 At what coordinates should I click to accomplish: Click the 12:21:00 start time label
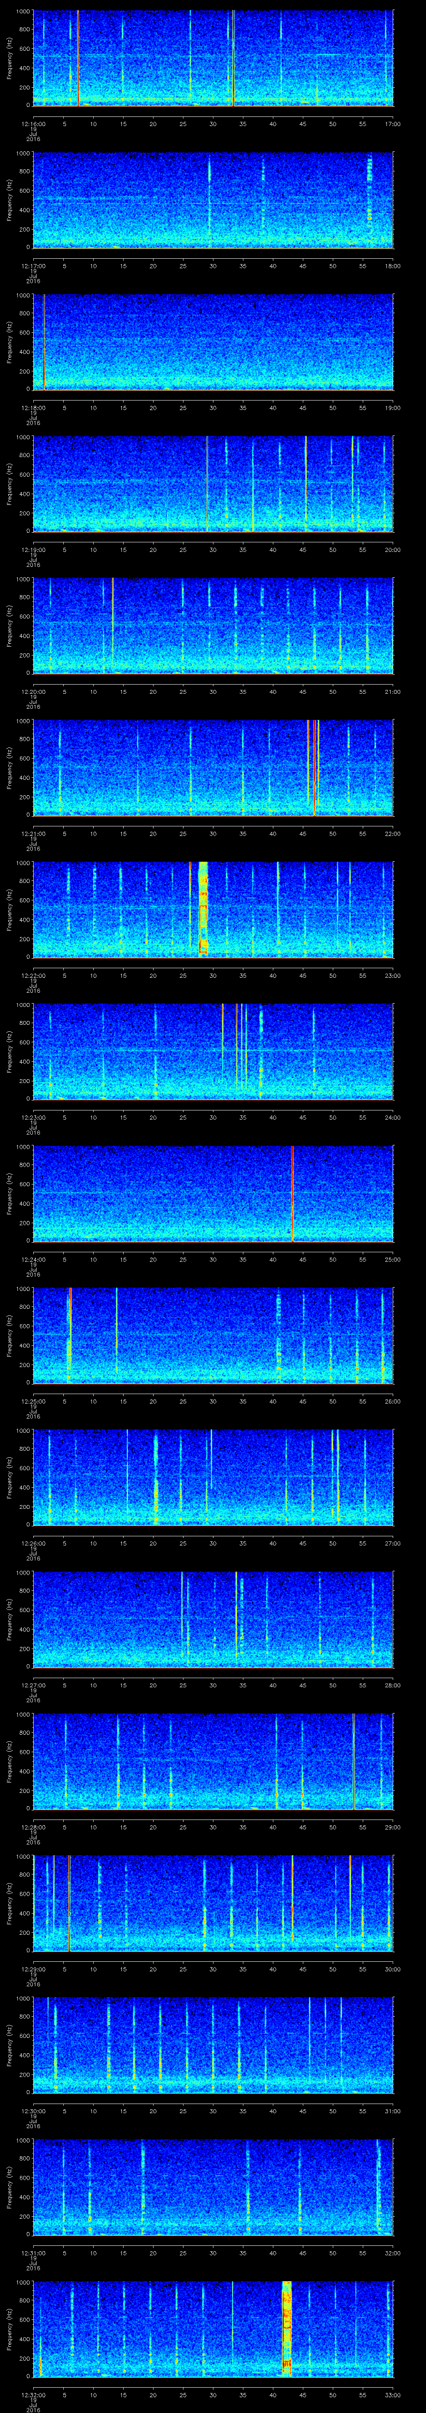point(34,834)
